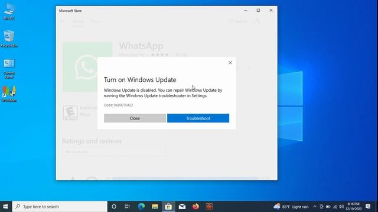
Task: Click the volume speaker tray icon
Action: point(341,207)
